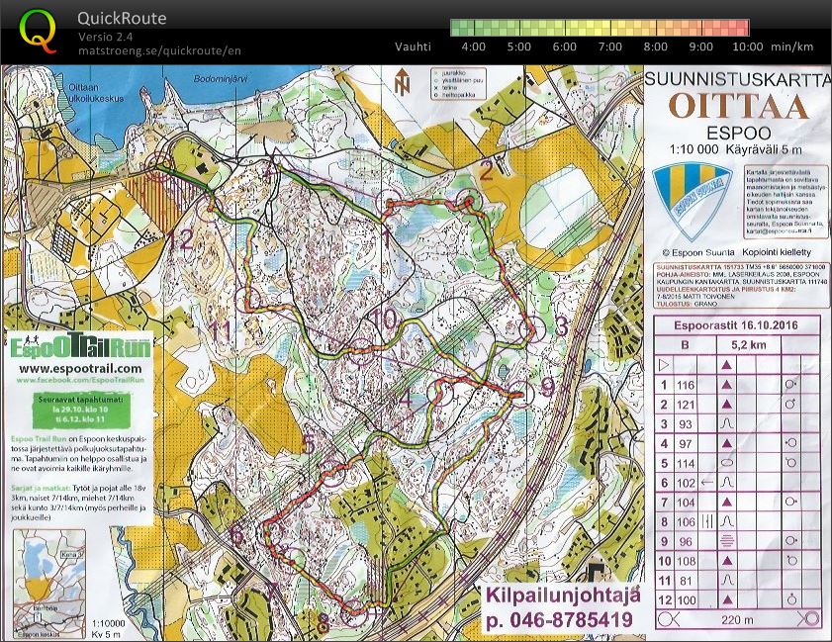The height and width of the screenshot is (642, 832).
Task: Click the Espoon Suunta shield logo
Action: click(x=693, y=202)
